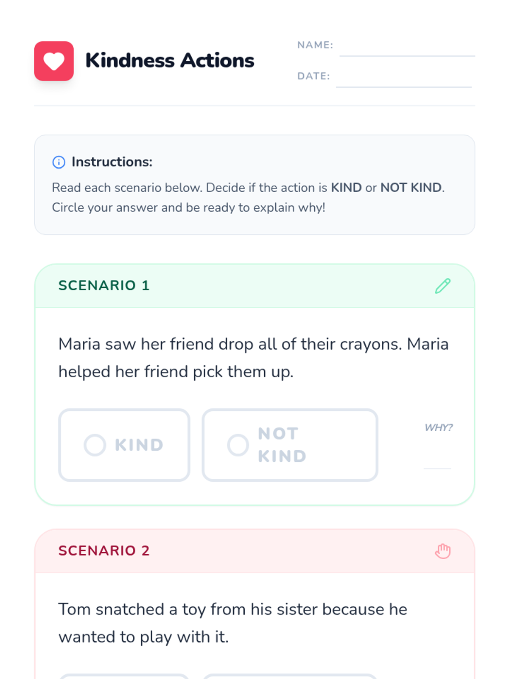
Task: Click the Kindness Actions title
Action: 170,60
